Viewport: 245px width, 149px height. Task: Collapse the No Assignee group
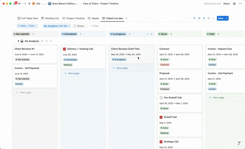(x=18, y=41)
